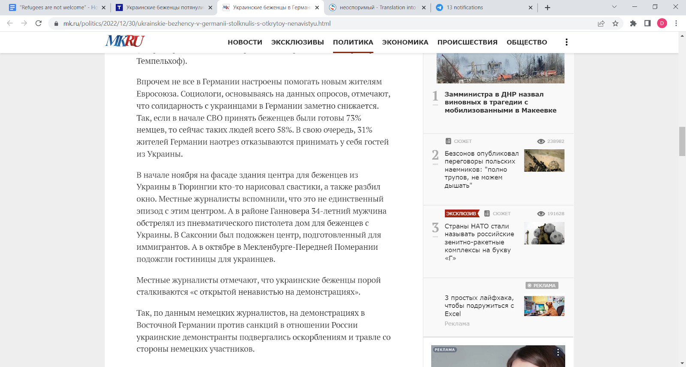Toggle the browser side panel icon
686x367 pixels.
pos(647,24)
